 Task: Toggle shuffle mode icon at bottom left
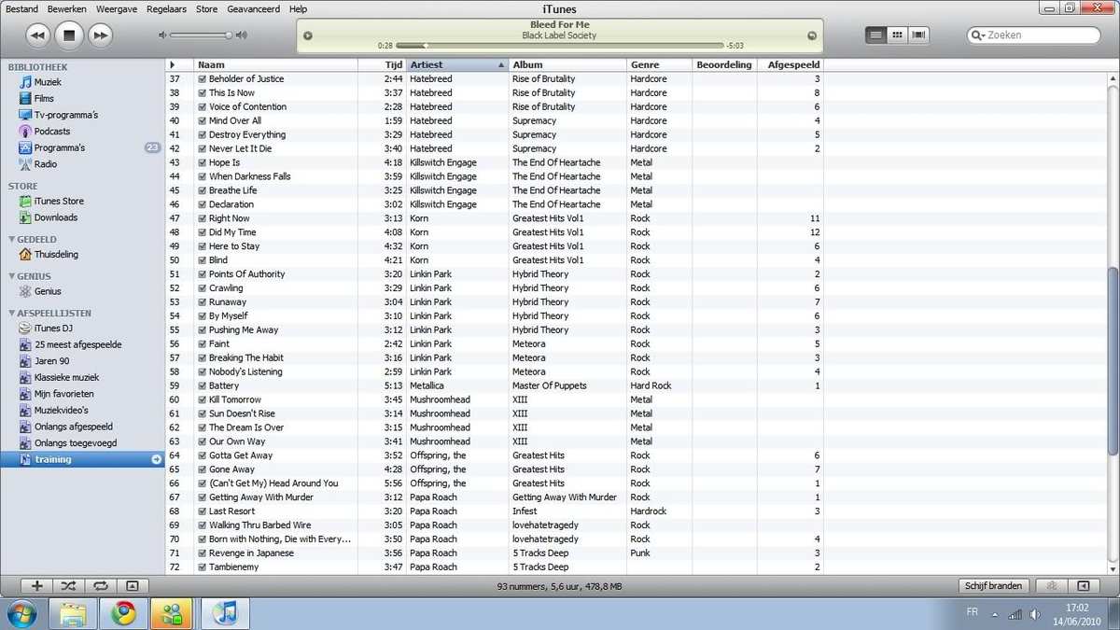[x=68, y=586]
